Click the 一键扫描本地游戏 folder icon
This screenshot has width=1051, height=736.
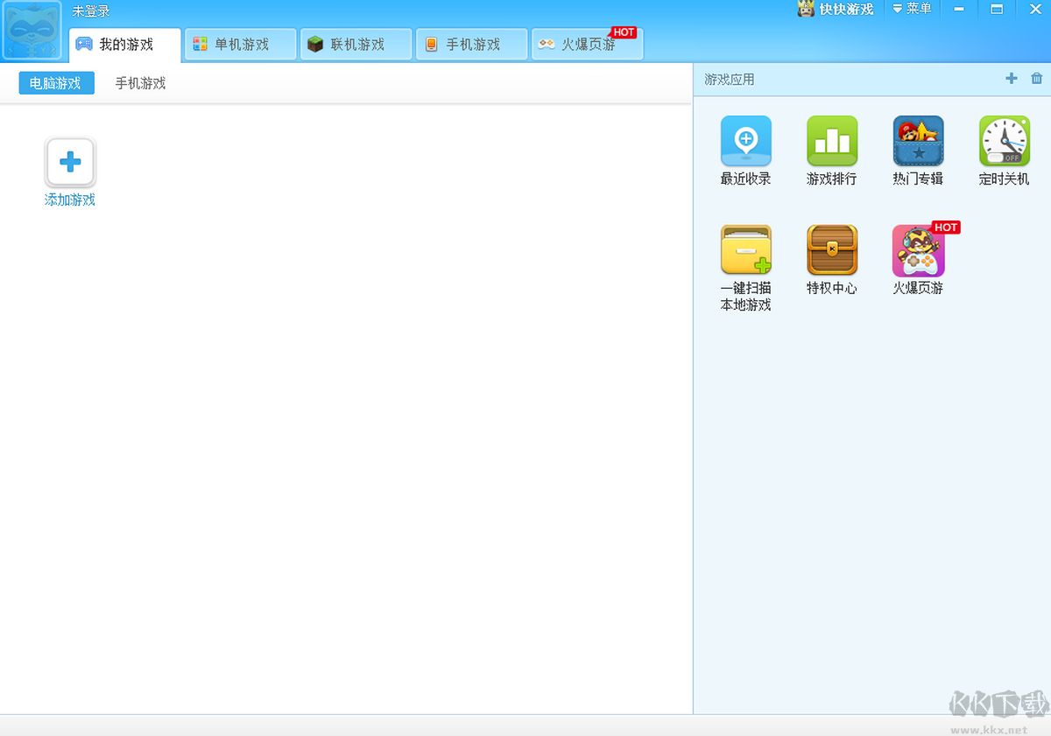[746, 250]
